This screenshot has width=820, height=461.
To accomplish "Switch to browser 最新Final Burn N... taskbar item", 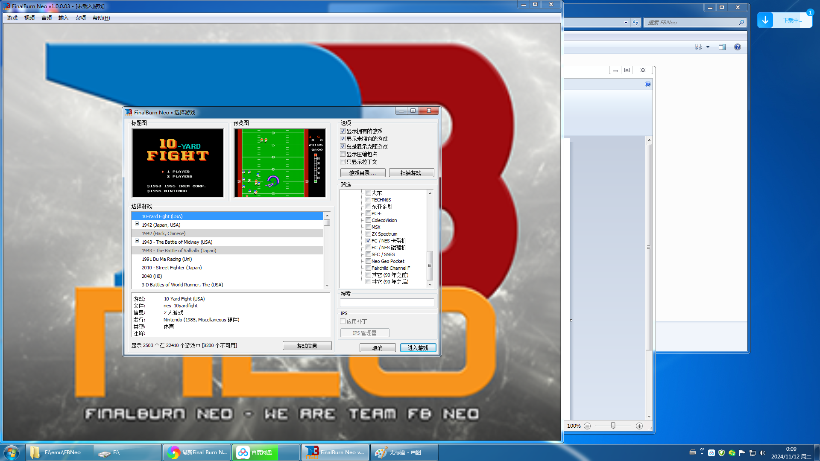I will click(197, 452).
